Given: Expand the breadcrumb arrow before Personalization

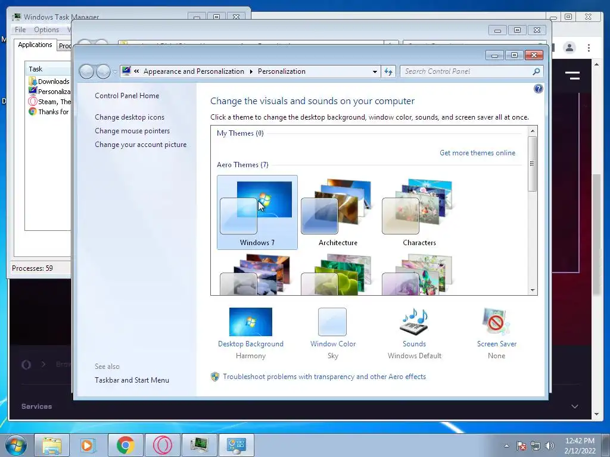Looking at the screenshot, I should (x=251, y=71).
